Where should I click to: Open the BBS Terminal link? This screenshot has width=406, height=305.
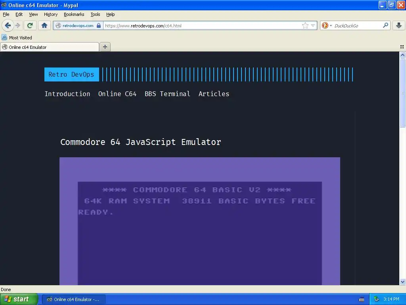[167, 94]
